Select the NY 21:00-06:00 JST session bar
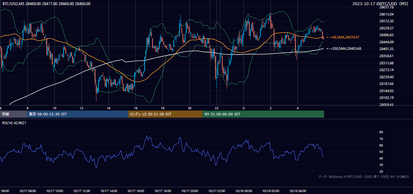The image size is (413, 194). [263, 114]
